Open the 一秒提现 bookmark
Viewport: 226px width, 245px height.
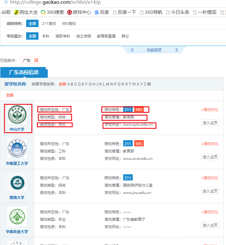click(205, 12)
